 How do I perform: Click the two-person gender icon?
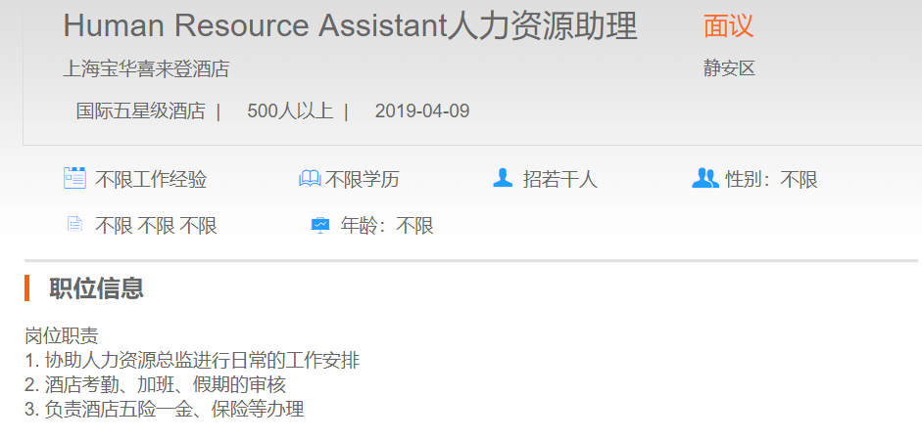(704, 178)
